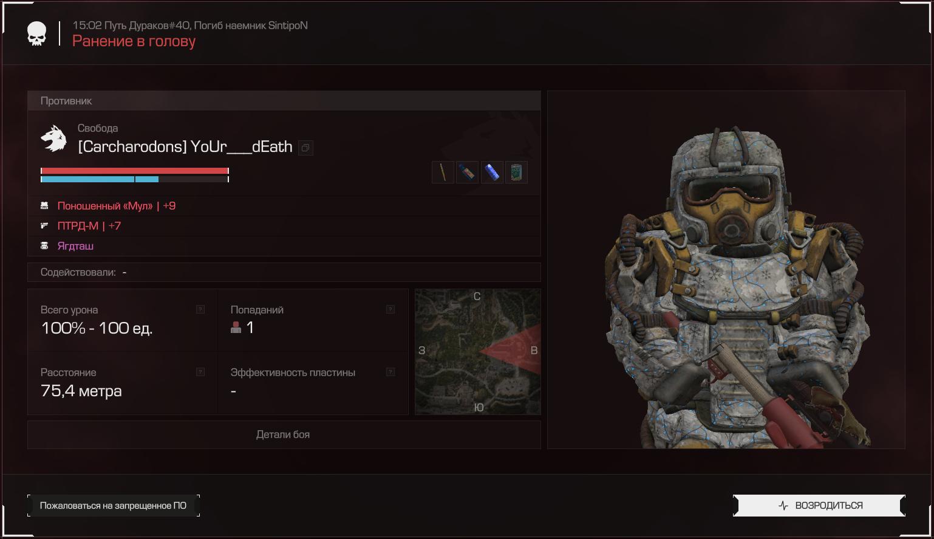Click the Расстояние label
Screen dimensions: 934x539
tap(69, 372)
